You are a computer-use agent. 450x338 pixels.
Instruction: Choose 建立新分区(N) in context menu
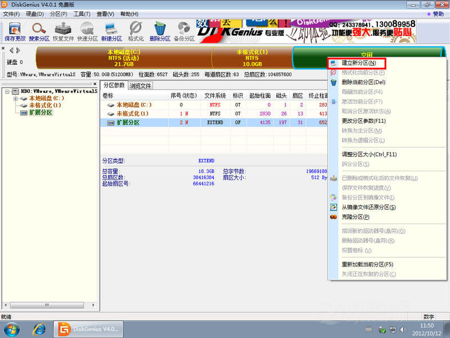pyautogui.click(x=359, y=63)
